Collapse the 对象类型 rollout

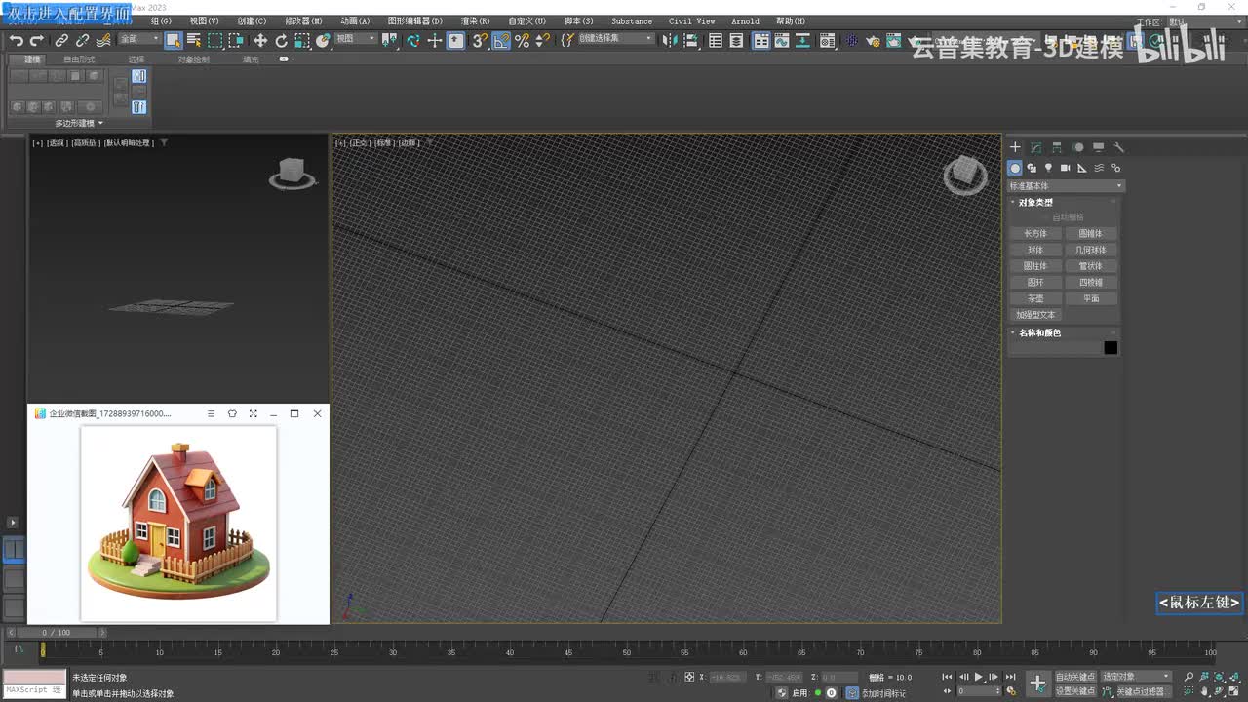(1035, 202)
